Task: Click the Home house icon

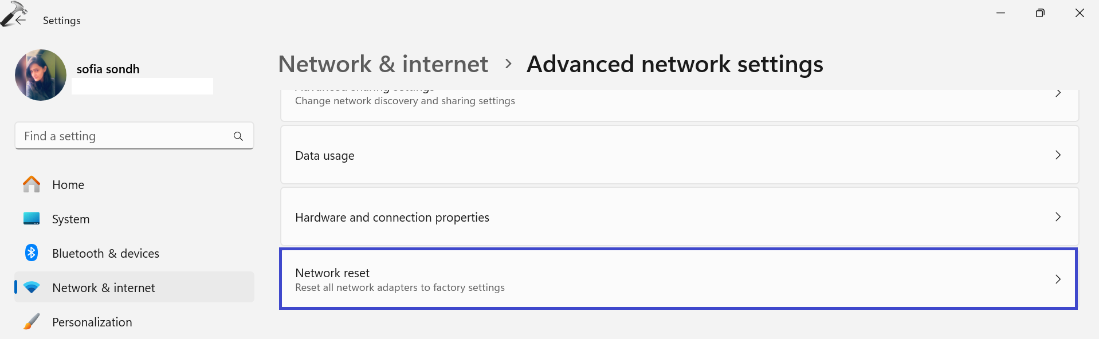Action: (32, 184)
